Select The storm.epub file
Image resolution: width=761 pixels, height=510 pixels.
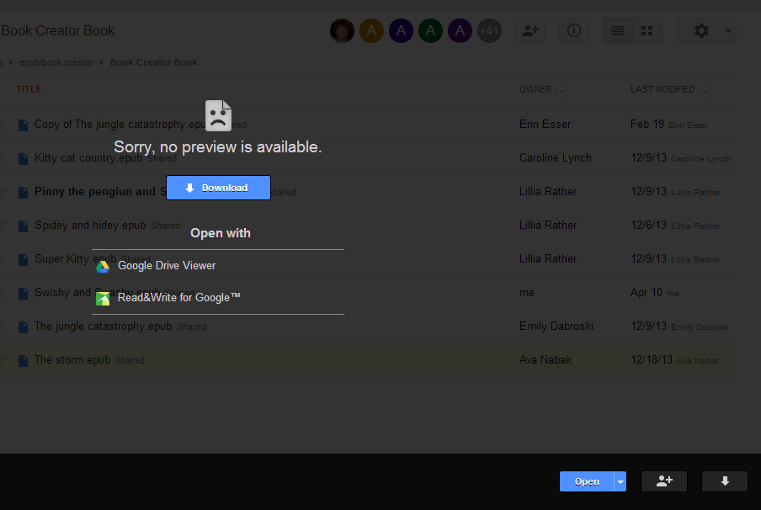point(72,360)
